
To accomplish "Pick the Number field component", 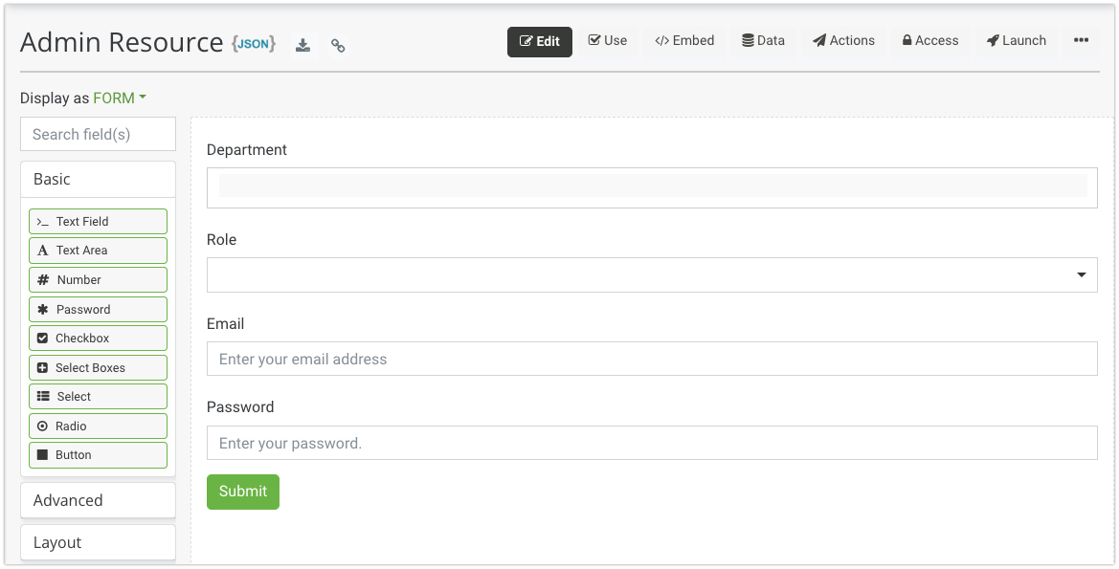I will click(98, 280).
